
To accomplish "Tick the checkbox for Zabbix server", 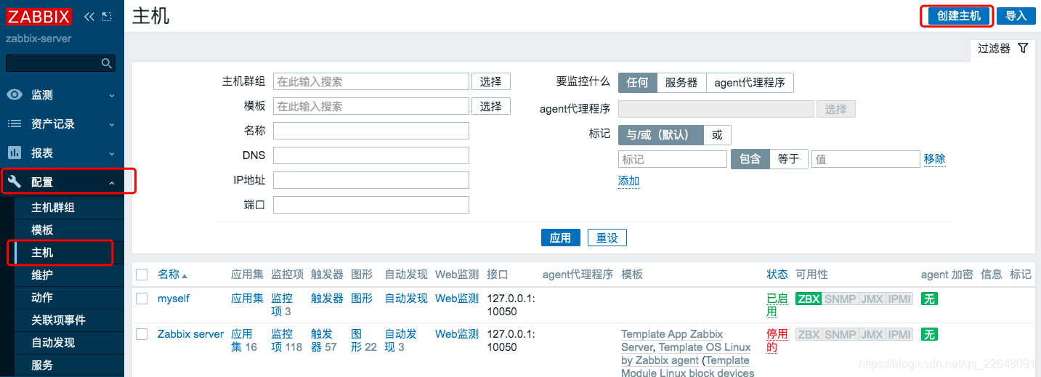I will click(x=142, y=334).
